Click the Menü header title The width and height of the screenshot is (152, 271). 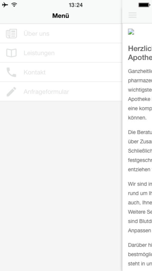coord(61,16)
